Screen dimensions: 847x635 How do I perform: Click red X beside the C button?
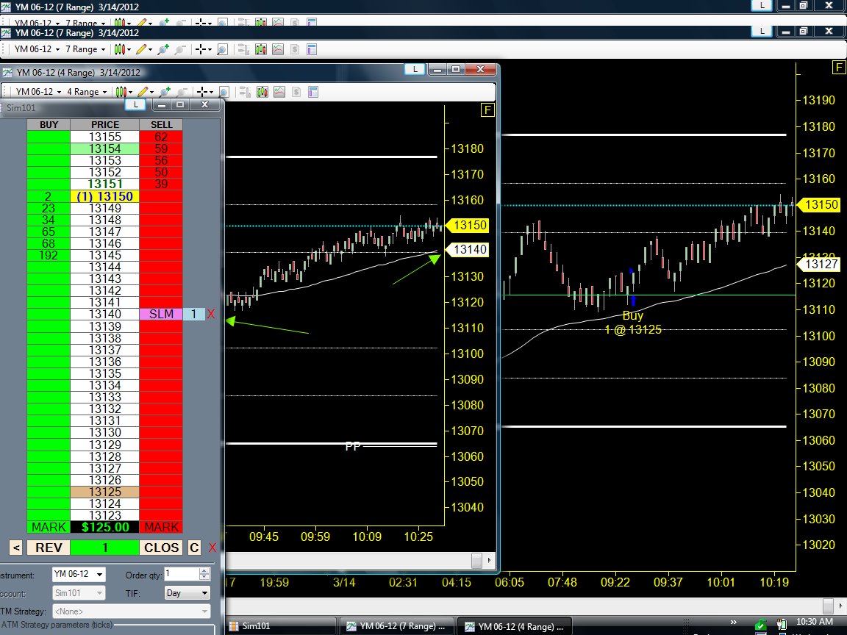pos(212,548)
